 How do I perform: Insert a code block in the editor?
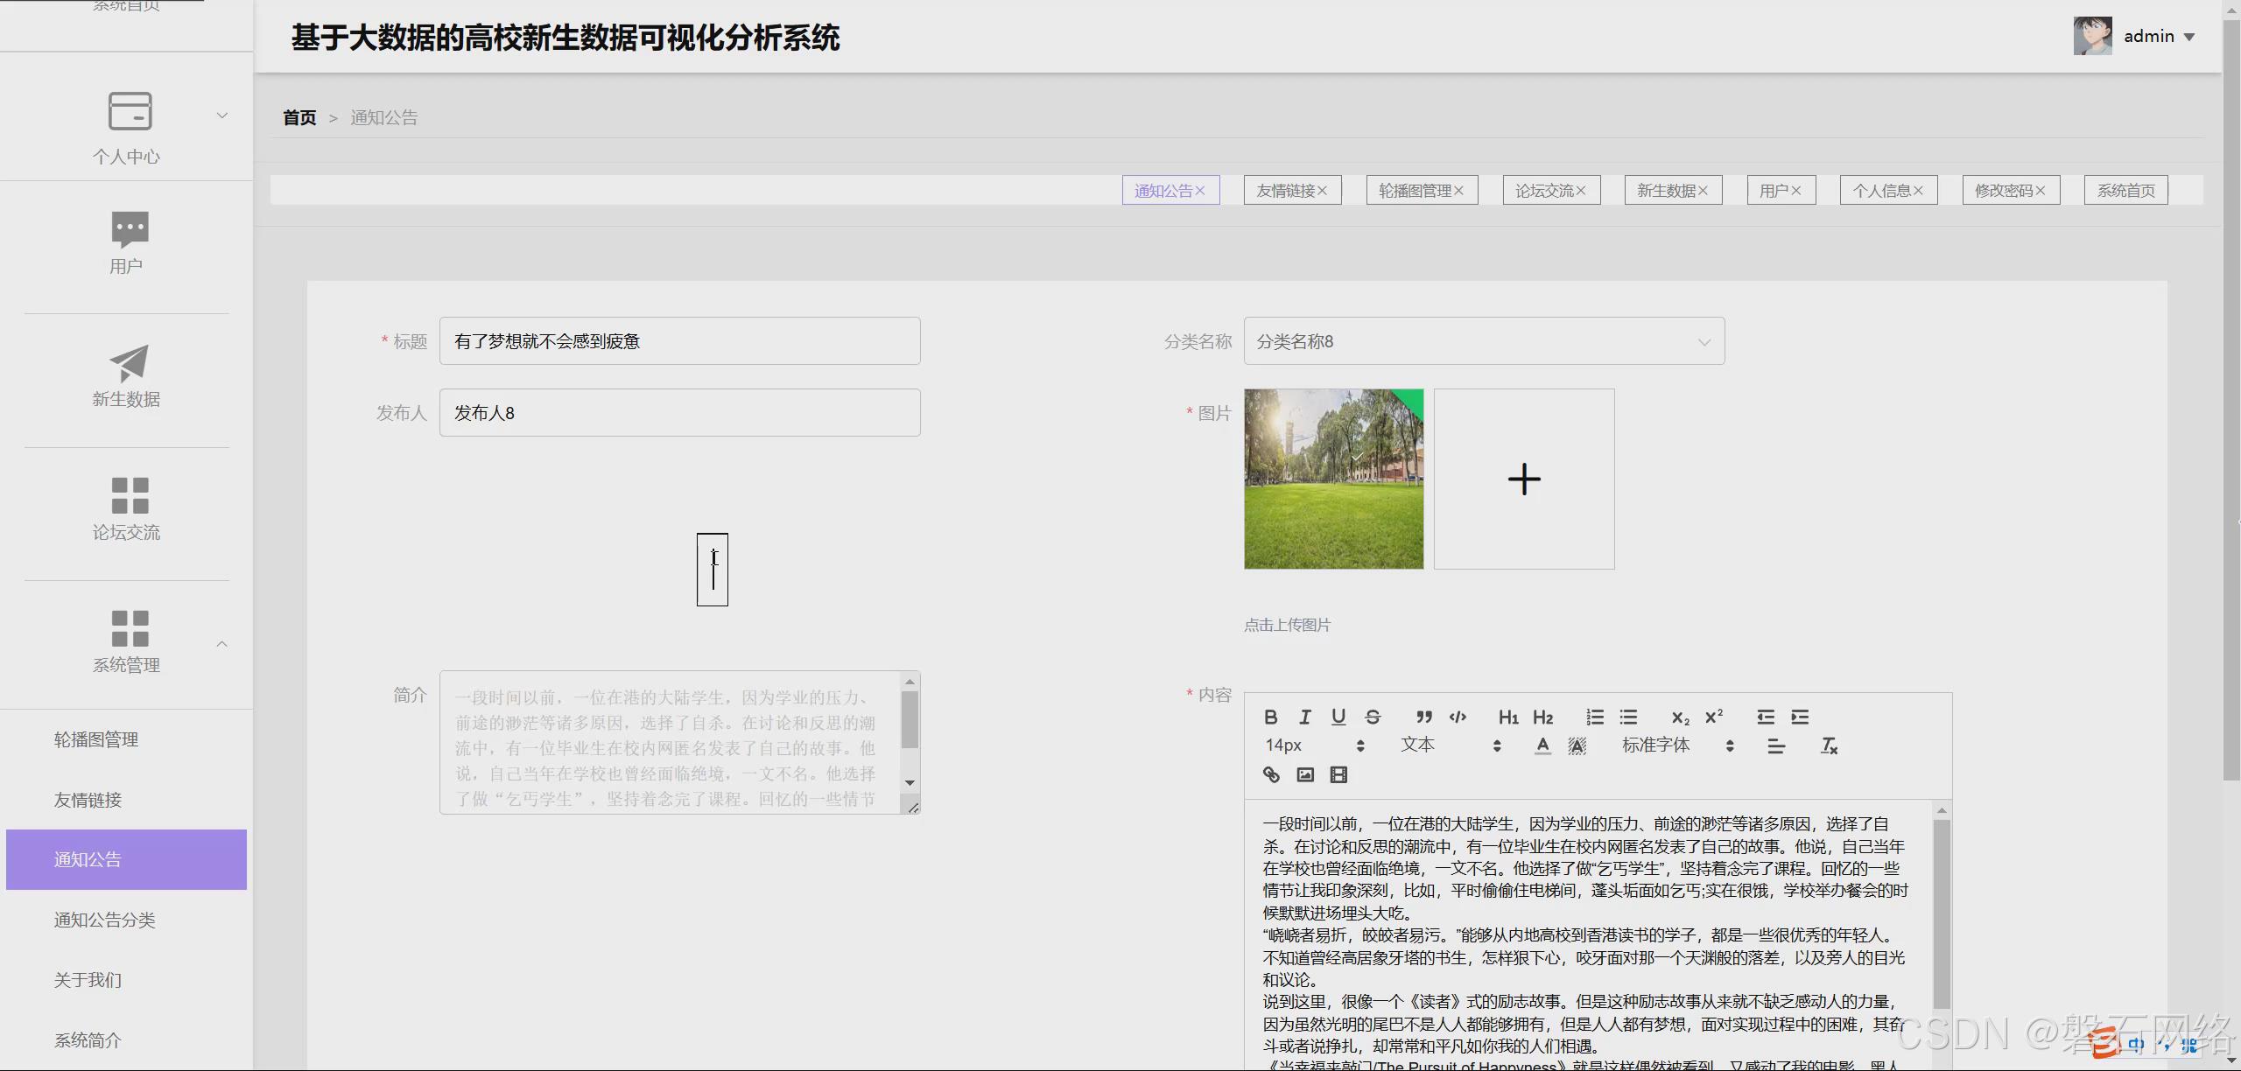click(x=1458, y=717)
